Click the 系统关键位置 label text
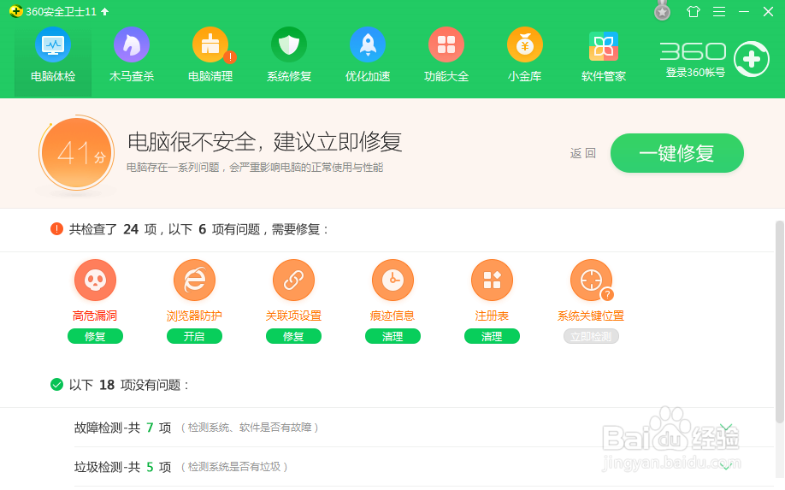Viewport: 785px width, 490px height. tap(591, 316)
